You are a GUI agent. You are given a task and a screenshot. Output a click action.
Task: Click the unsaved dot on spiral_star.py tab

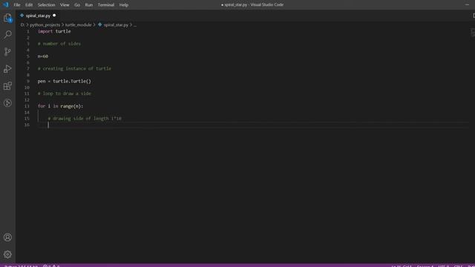tap(54, 16)
